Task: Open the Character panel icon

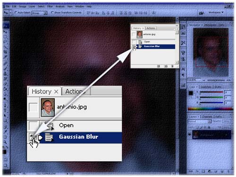Action: [x=183, y=69]
